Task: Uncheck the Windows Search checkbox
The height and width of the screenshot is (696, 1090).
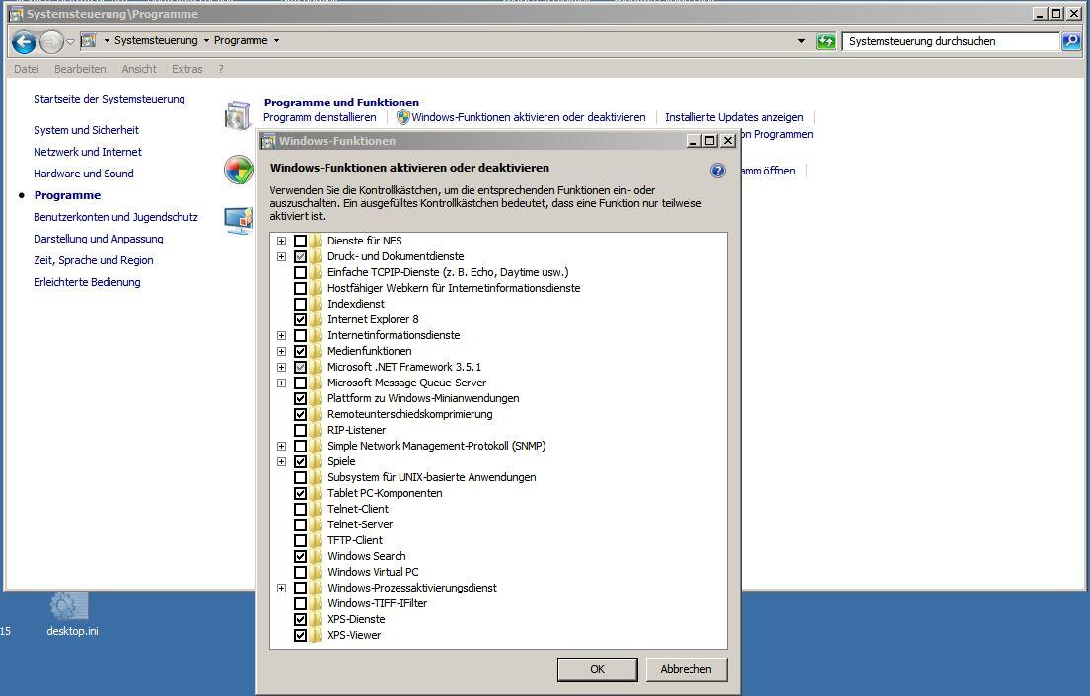Action: click(x=300, y=556)
